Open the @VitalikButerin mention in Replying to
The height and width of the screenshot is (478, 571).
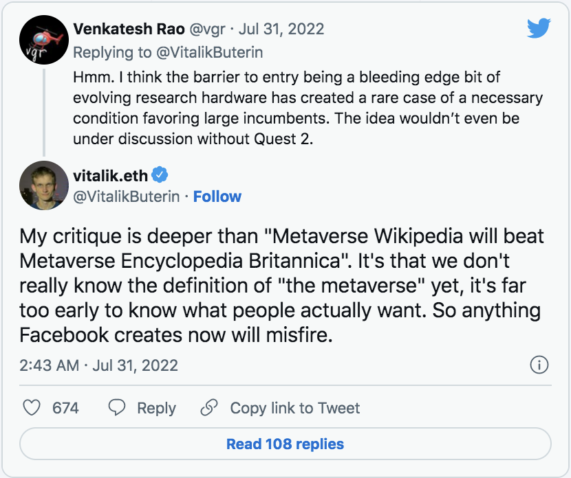pos(218,52)
